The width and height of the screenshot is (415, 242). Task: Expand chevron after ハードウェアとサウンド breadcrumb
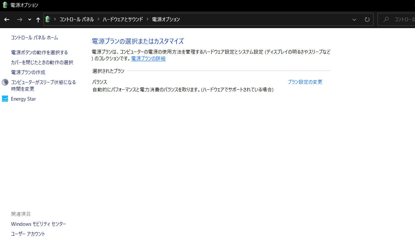pyautogui.click(x=148, y=19)
